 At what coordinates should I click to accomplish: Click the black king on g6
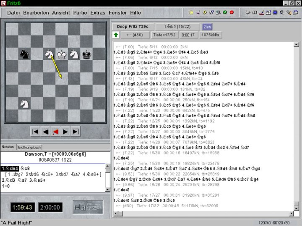pyautogui.click(x=86, y=54)
